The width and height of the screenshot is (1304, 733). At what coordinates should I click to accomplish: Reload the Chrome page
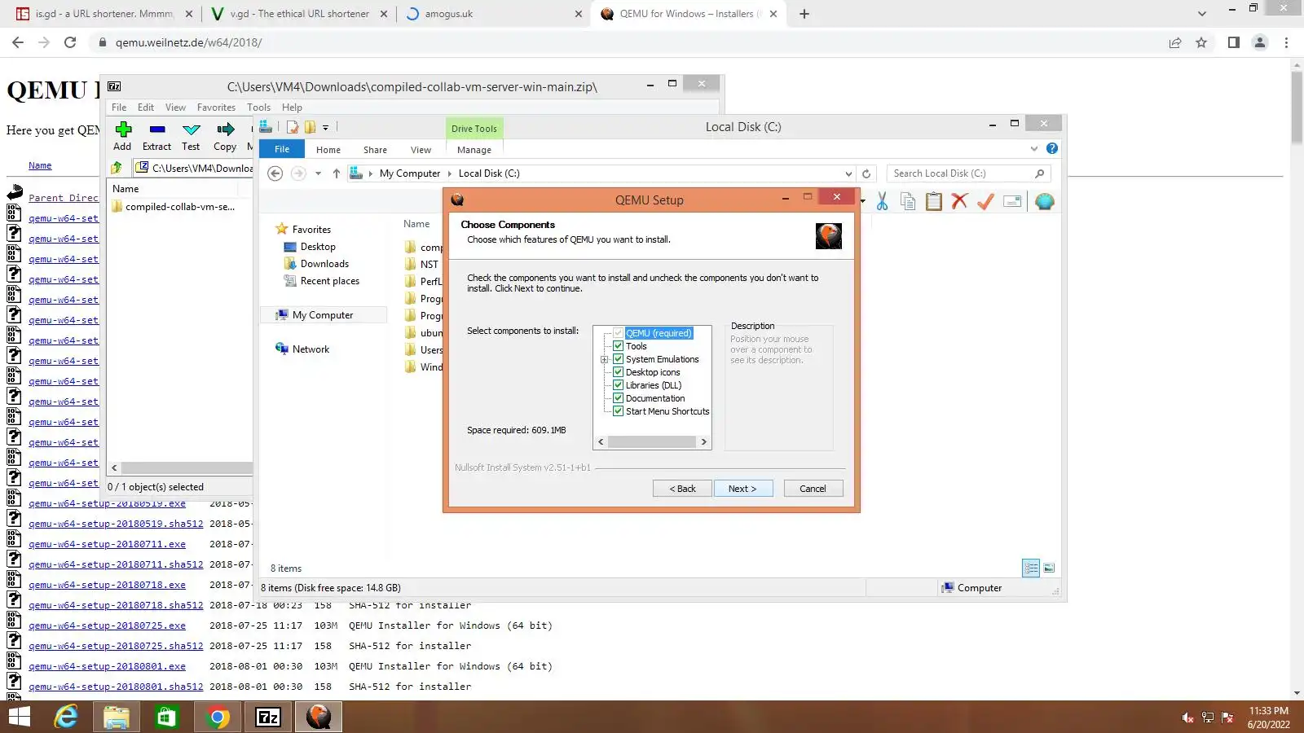(70, 42)
